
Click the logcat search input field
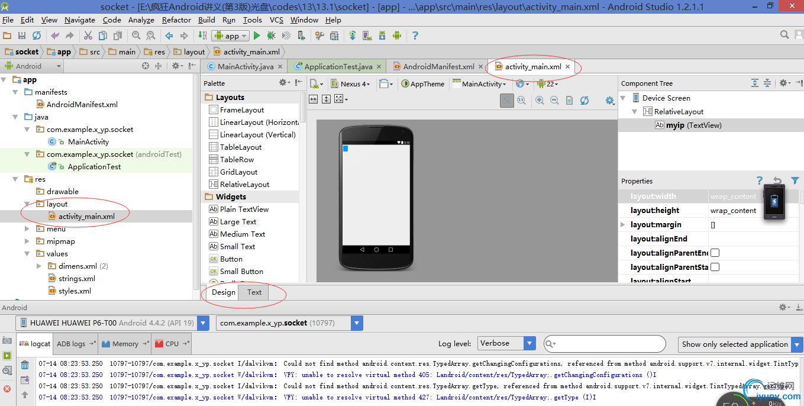[609, 344]
